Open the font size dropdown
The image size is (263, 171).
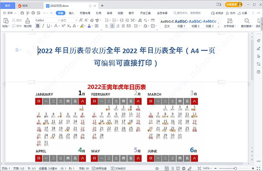tap(76, 21)
